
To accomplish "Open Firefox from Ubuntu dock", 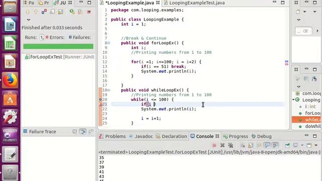I will (x=10, y=80).
